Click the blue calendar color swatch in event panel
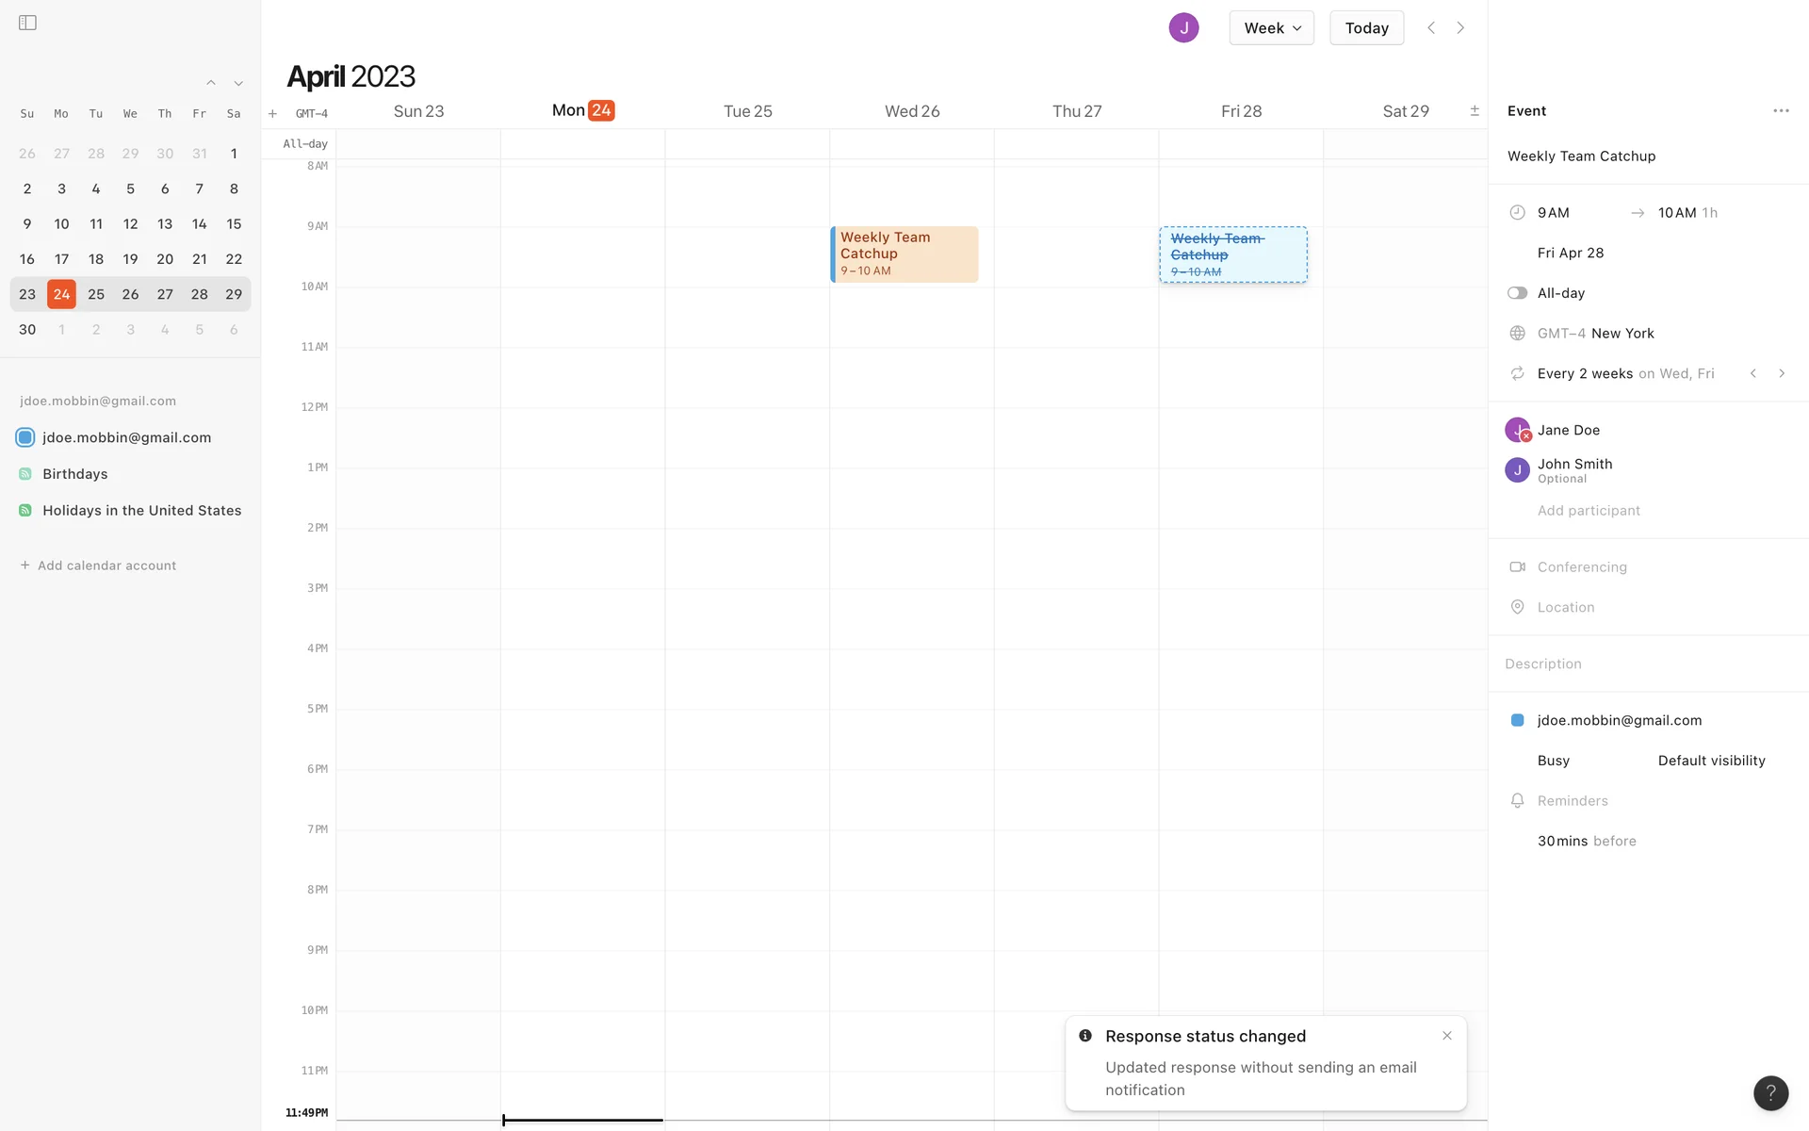The image size is (1809, 1131). click(x=1517, y=720)
